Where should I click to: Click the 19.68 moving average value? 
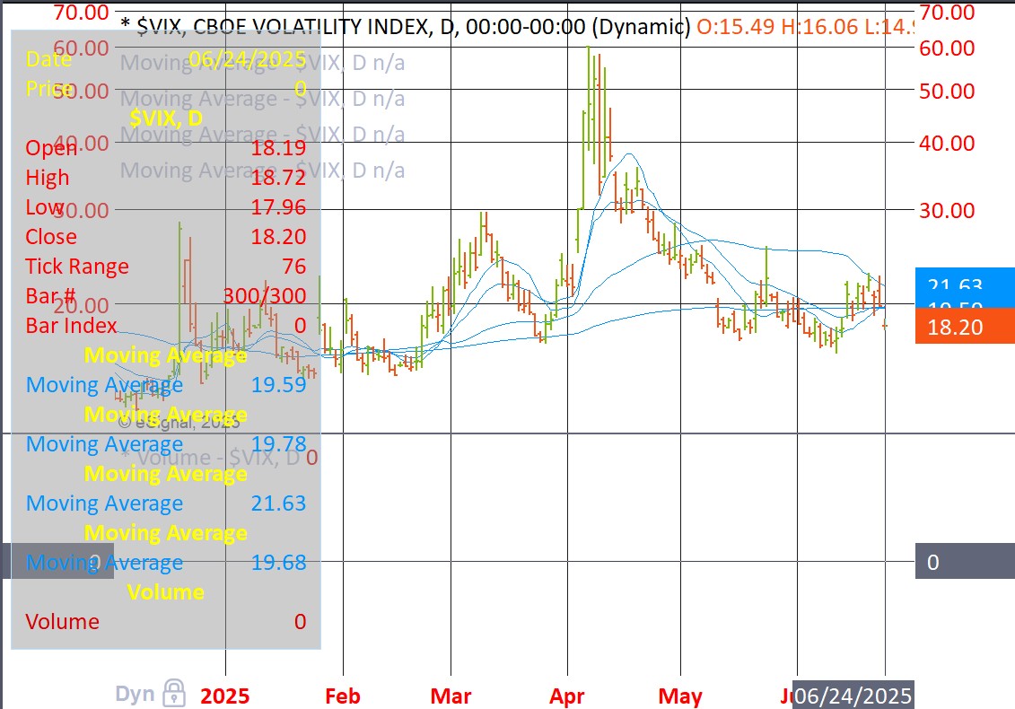[278, 563]
